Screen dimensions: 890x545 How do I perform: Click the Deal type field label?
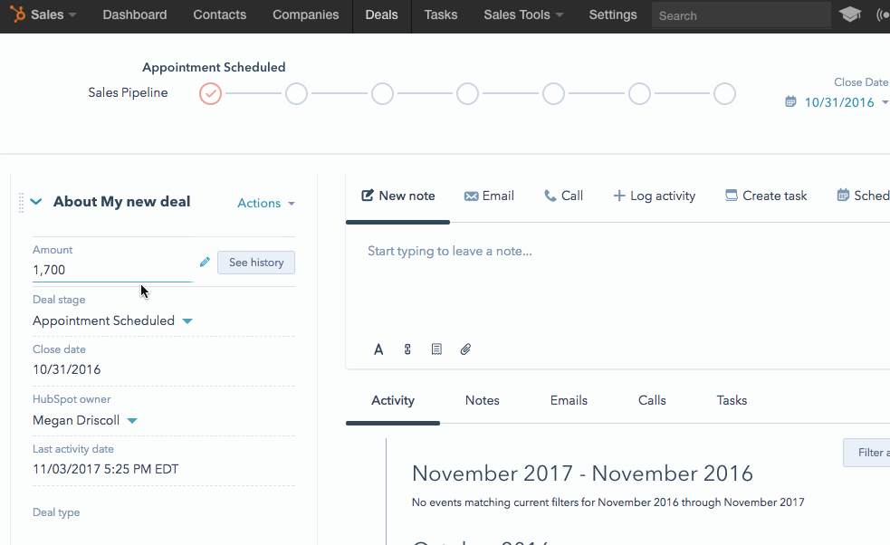pos(56,512)
